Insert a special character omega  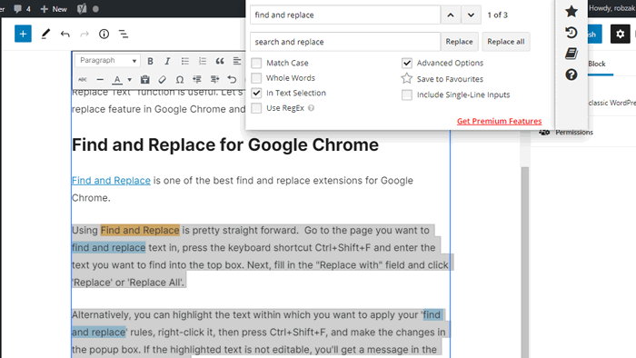coord(180,79)
